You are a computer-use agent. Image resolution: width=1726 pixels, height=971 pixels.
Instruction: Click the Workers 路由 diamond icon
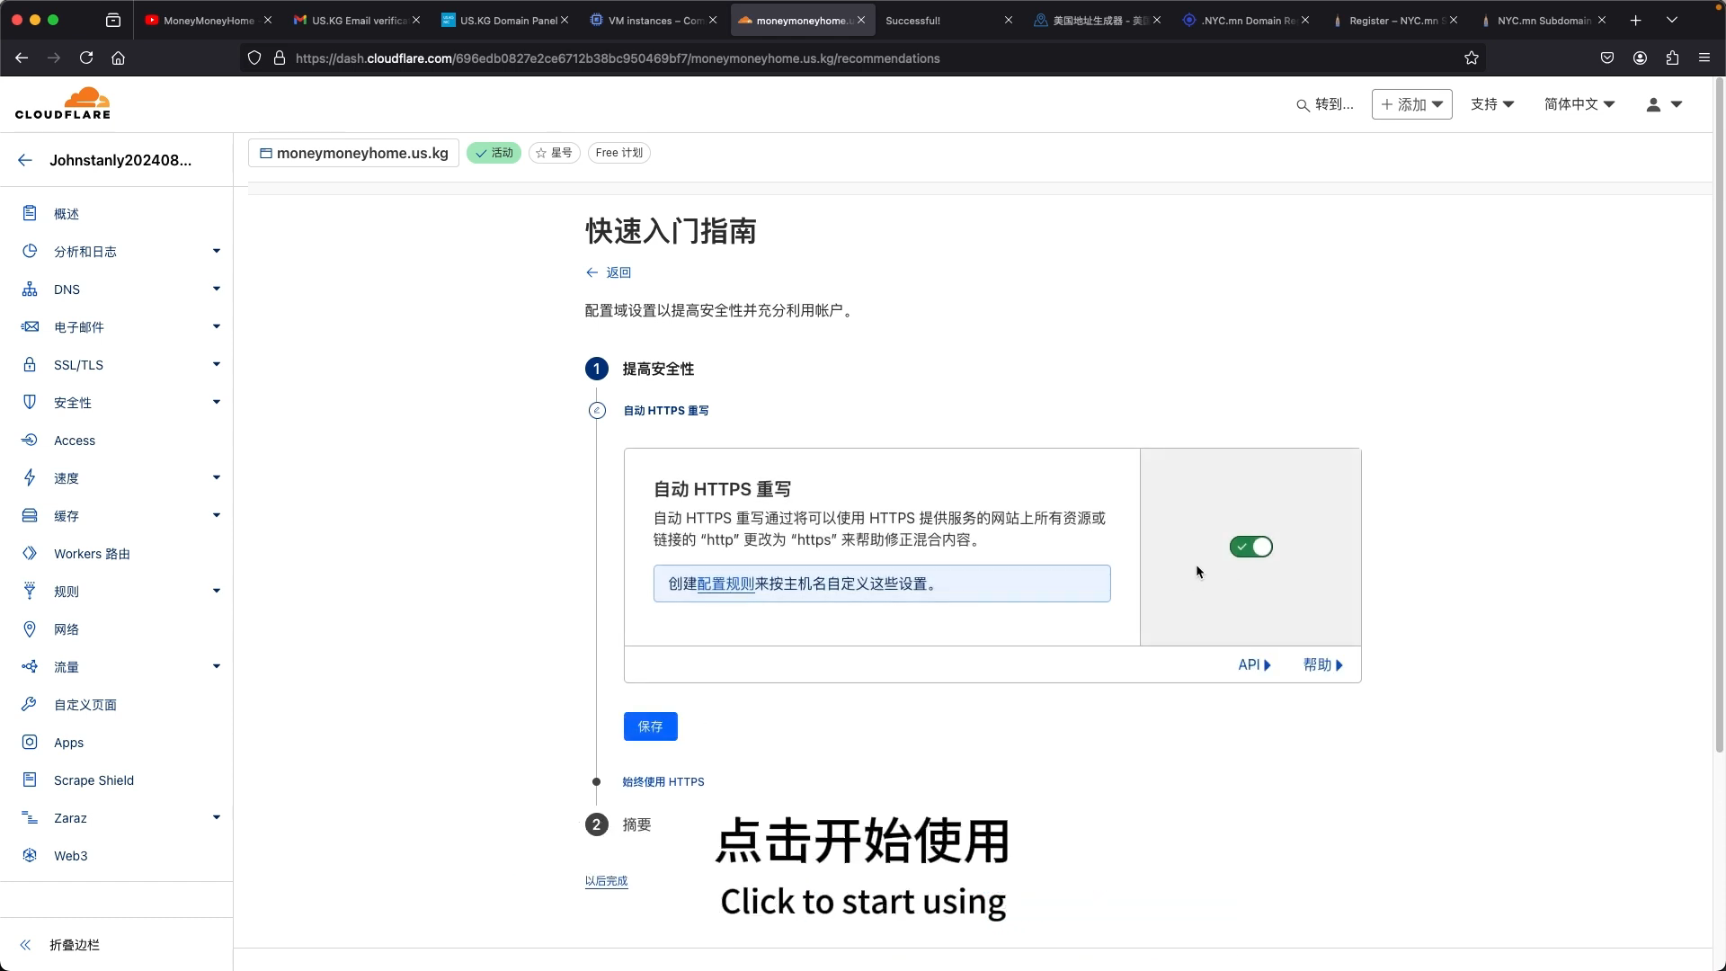pyautogui.click(x=30, y=553)
